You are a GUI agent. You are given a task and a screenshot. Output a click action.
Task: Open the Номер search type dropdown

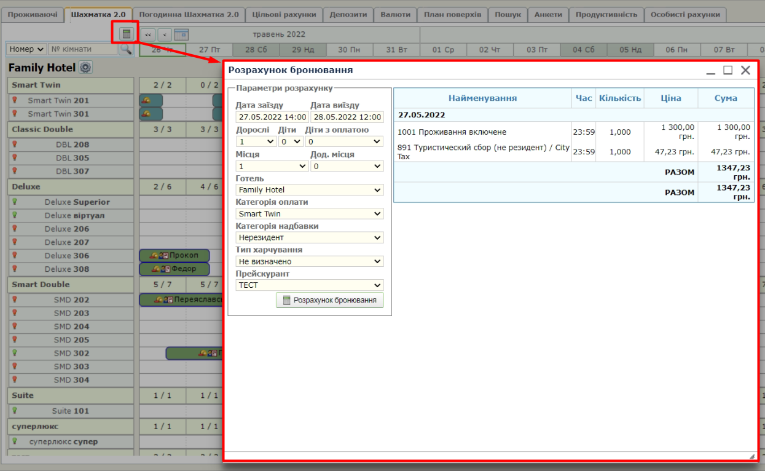tap(27, 49)
